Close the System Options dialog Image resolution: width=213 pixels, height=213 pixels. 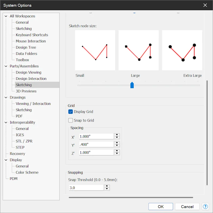[x=205, y=5]
